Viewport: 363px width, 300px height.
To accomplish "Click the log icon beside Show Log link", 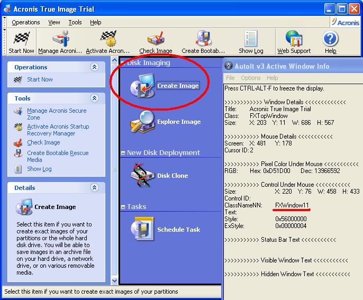I will click(x=18, y=169).
